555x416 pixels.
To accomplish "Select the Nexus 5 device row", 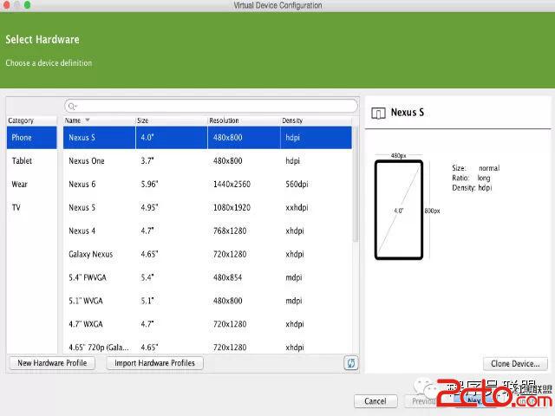I will pos(207,208).
